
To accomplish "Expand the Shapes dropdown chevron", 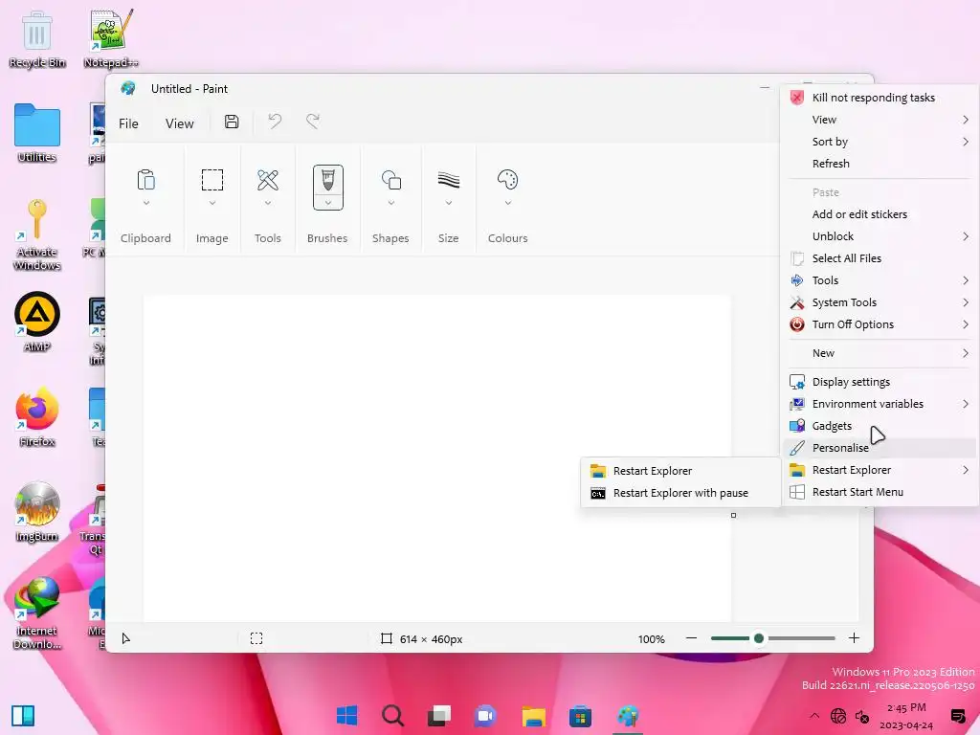I will tap(391, 203).
